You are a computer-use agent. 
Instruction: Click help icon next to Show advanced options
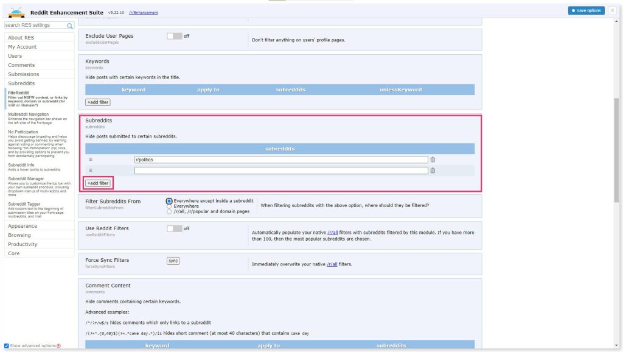click(x=59, y=346)
